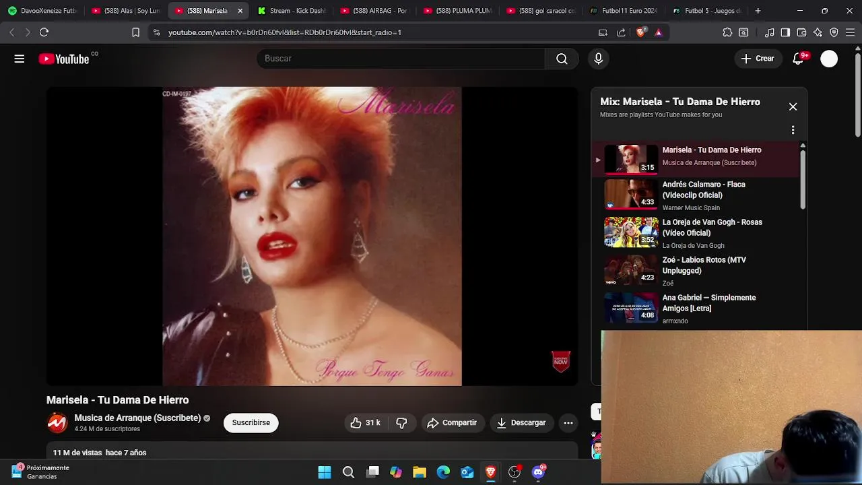
Task: Open Musica de Arranque channel name link
Action: pos(137,418)
